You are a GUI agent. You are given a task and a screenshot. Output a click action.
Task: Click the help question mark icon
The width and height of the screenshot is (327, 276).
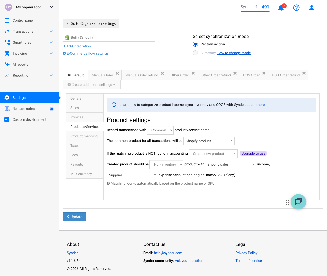pos(296,8)
